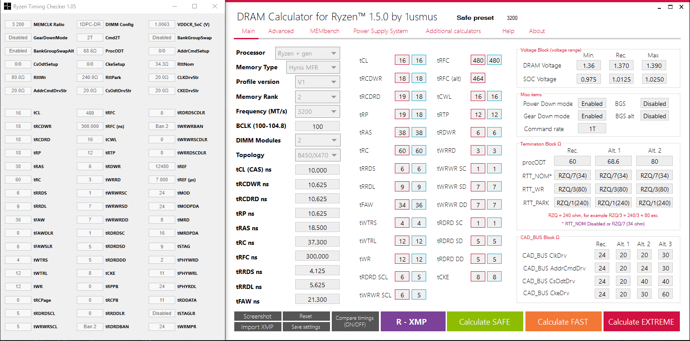The height and width of the screenshot is (341, 690).
Task: Open the Help tab
Action: click(508, 31)
